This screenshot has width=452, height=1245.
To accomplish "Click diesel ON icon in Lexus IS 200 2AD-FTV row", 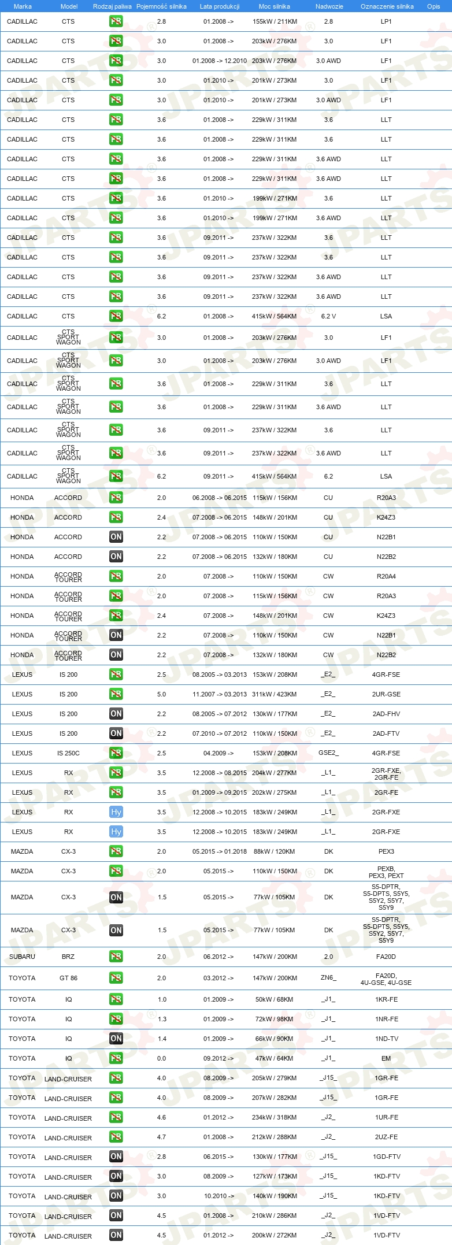I will (116, 733).
